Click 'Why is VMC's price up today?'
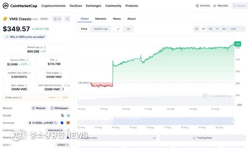The image size is (248, 148). pyautogui.click(x=25, y=37)
